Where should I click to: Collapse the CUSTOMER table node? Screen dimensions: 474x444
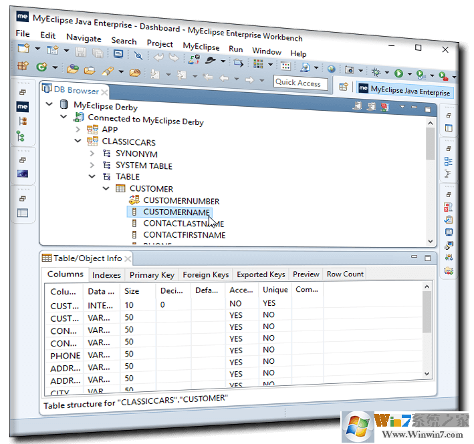point(106,188)
